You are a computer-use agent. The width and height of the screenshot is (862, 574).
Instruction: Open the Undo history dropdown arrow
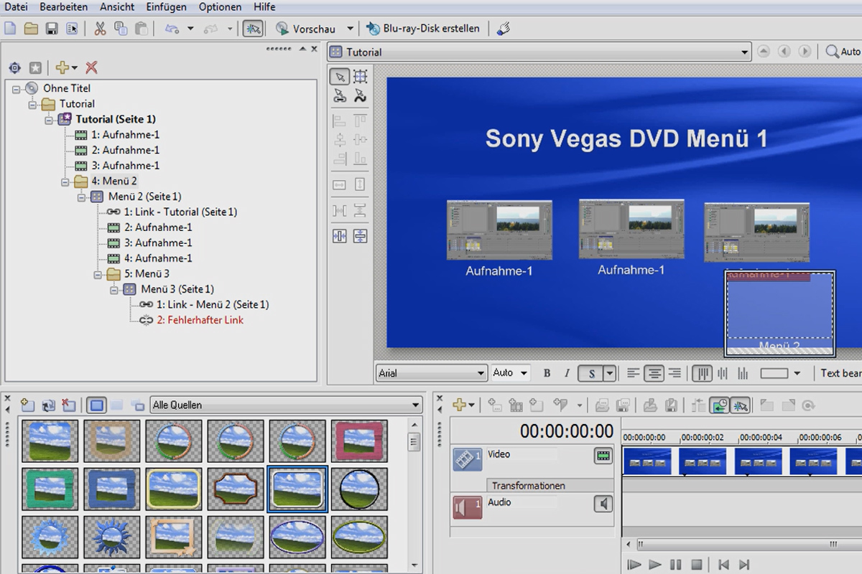tap(190, 29)
